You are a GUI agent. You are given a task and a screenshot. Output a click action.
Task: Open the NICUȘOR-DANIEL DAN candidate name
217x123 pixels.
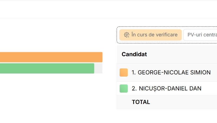tap(170, 89)
